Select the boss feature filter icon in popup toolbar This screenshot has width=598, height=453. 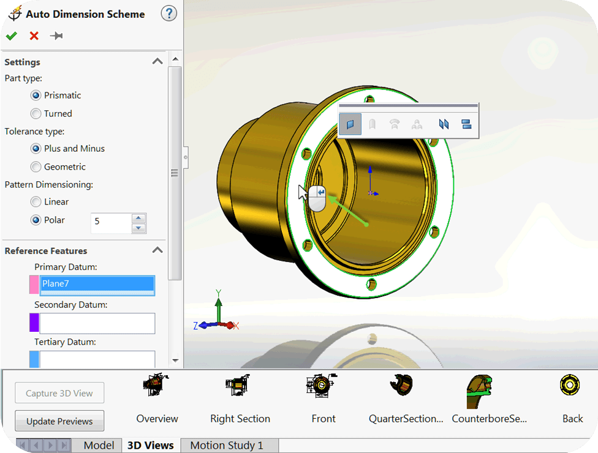pos(373,124)
